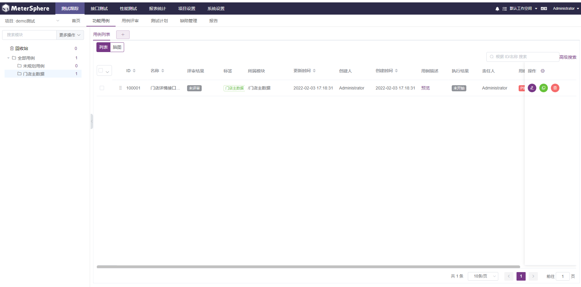
Task: Click the search magnifier icon
Action: click(492, 57)
